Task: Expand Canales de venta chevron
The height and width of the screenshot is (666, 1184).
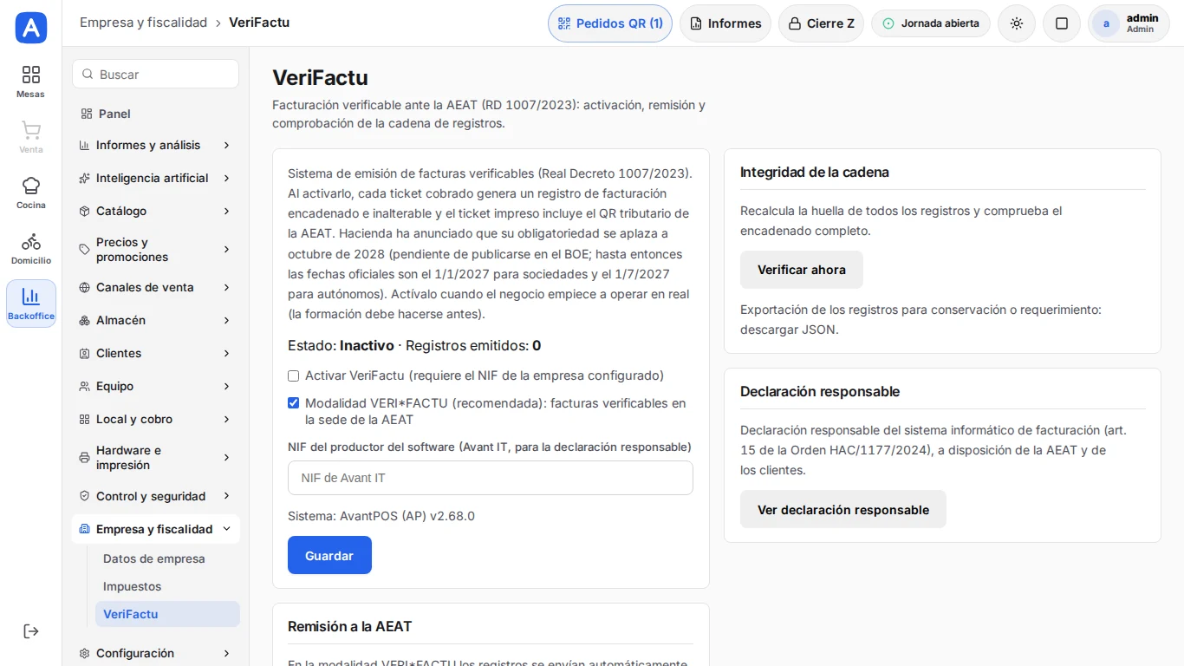Action: point(226,288)
